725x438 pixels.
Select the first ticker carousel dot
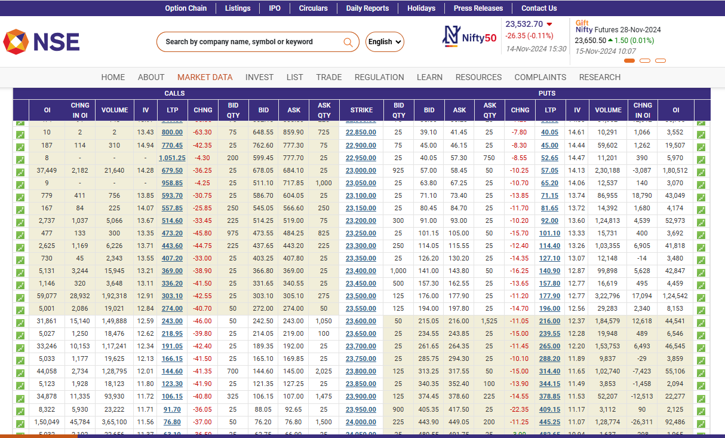629,60
